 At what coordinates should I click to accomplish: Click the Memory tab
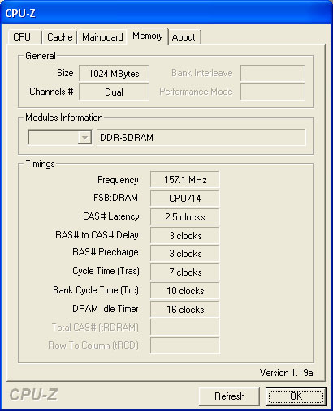click(148, 36)
